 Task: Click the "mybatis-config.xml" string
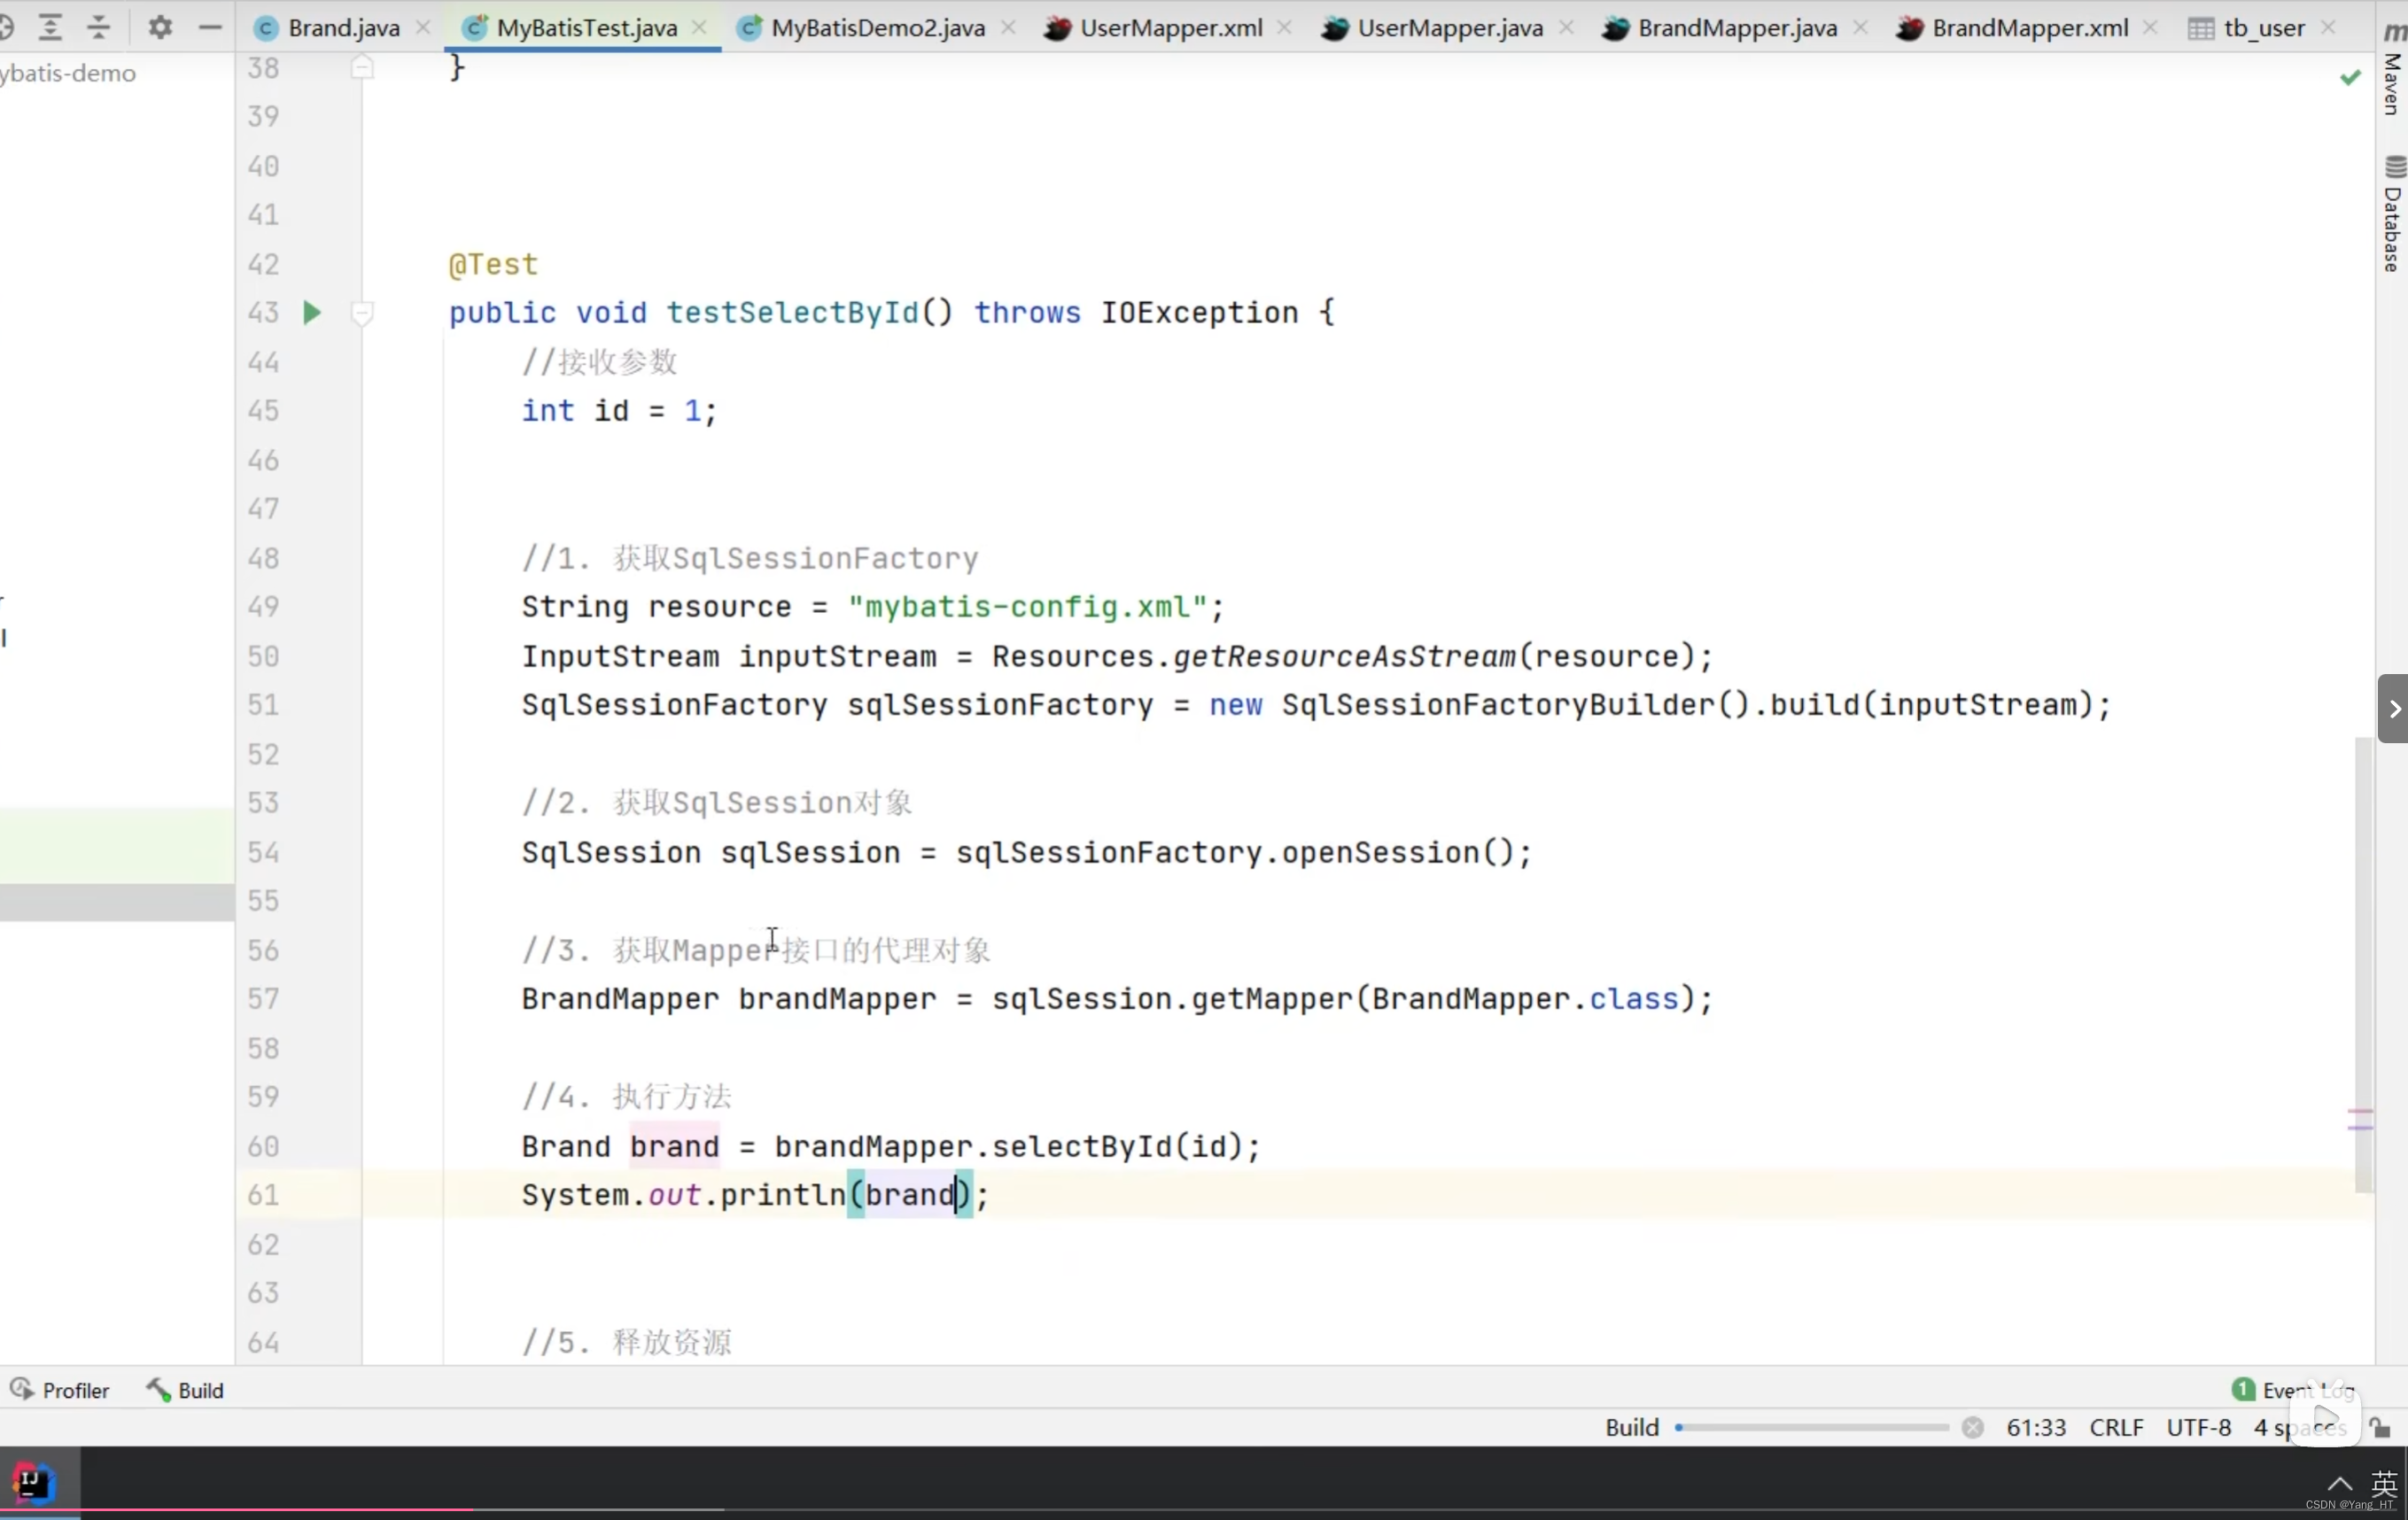pos(1028,607)
